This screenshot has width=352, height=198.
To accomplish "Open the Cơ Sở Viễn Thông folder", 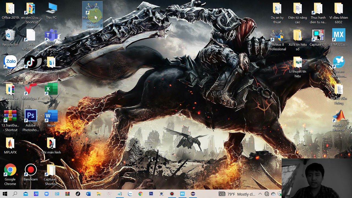I will point(339,94).
